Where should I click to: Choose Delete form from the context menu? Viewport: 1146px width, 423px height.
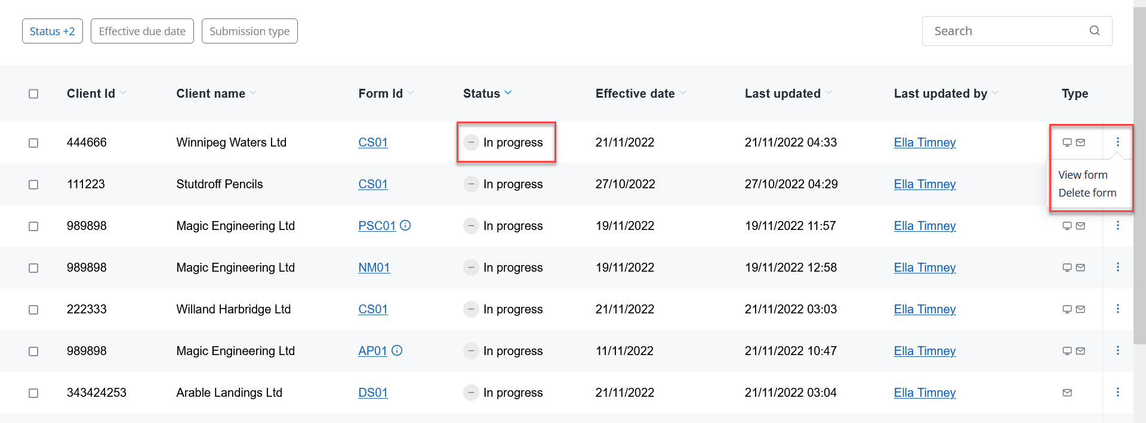(1087, 192)
